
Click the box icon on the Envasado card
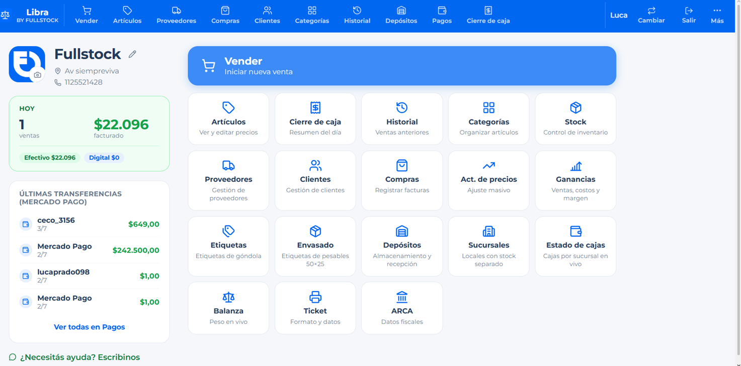point(315,231)
